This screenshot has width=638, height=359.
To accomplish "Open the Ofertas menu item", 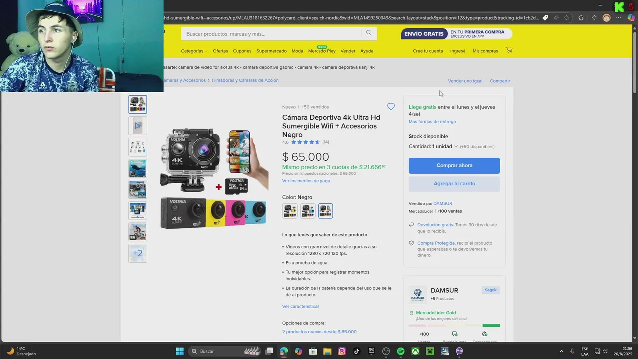I will (x=220, y=51).
